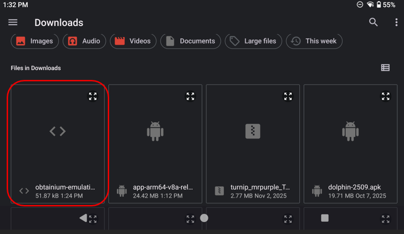
Task: Tap the system Back navigation button
Action: (x=83, y=218)
